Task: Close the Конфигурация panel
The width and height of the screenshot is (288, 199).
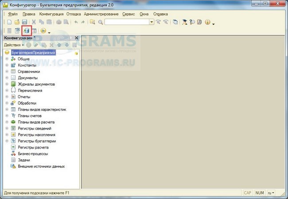Action: (x=76, y=38)
